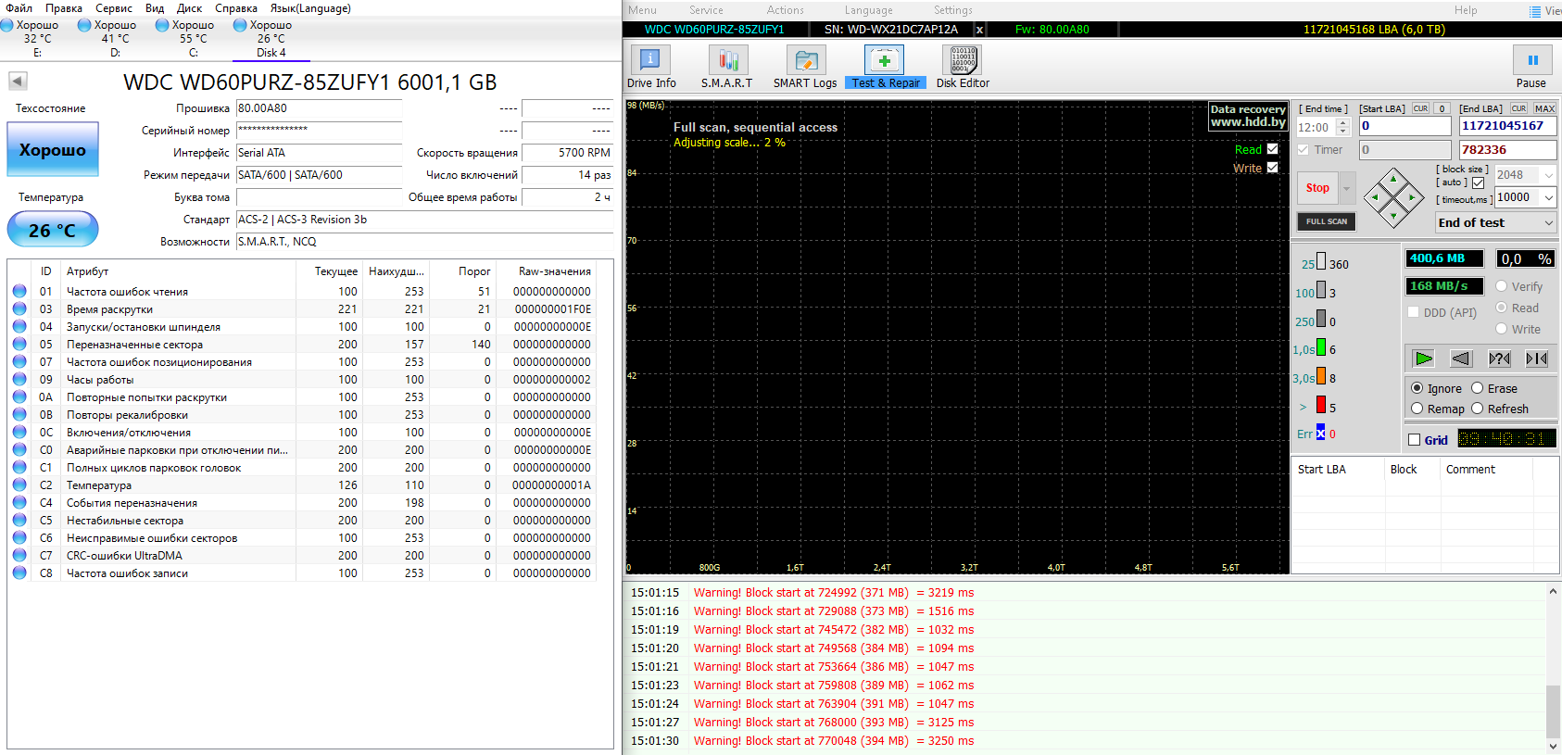Open the S.M.A.R.T panel icon
The image size is (1562, 755).
pyautogui.click(x=728, y=61)
